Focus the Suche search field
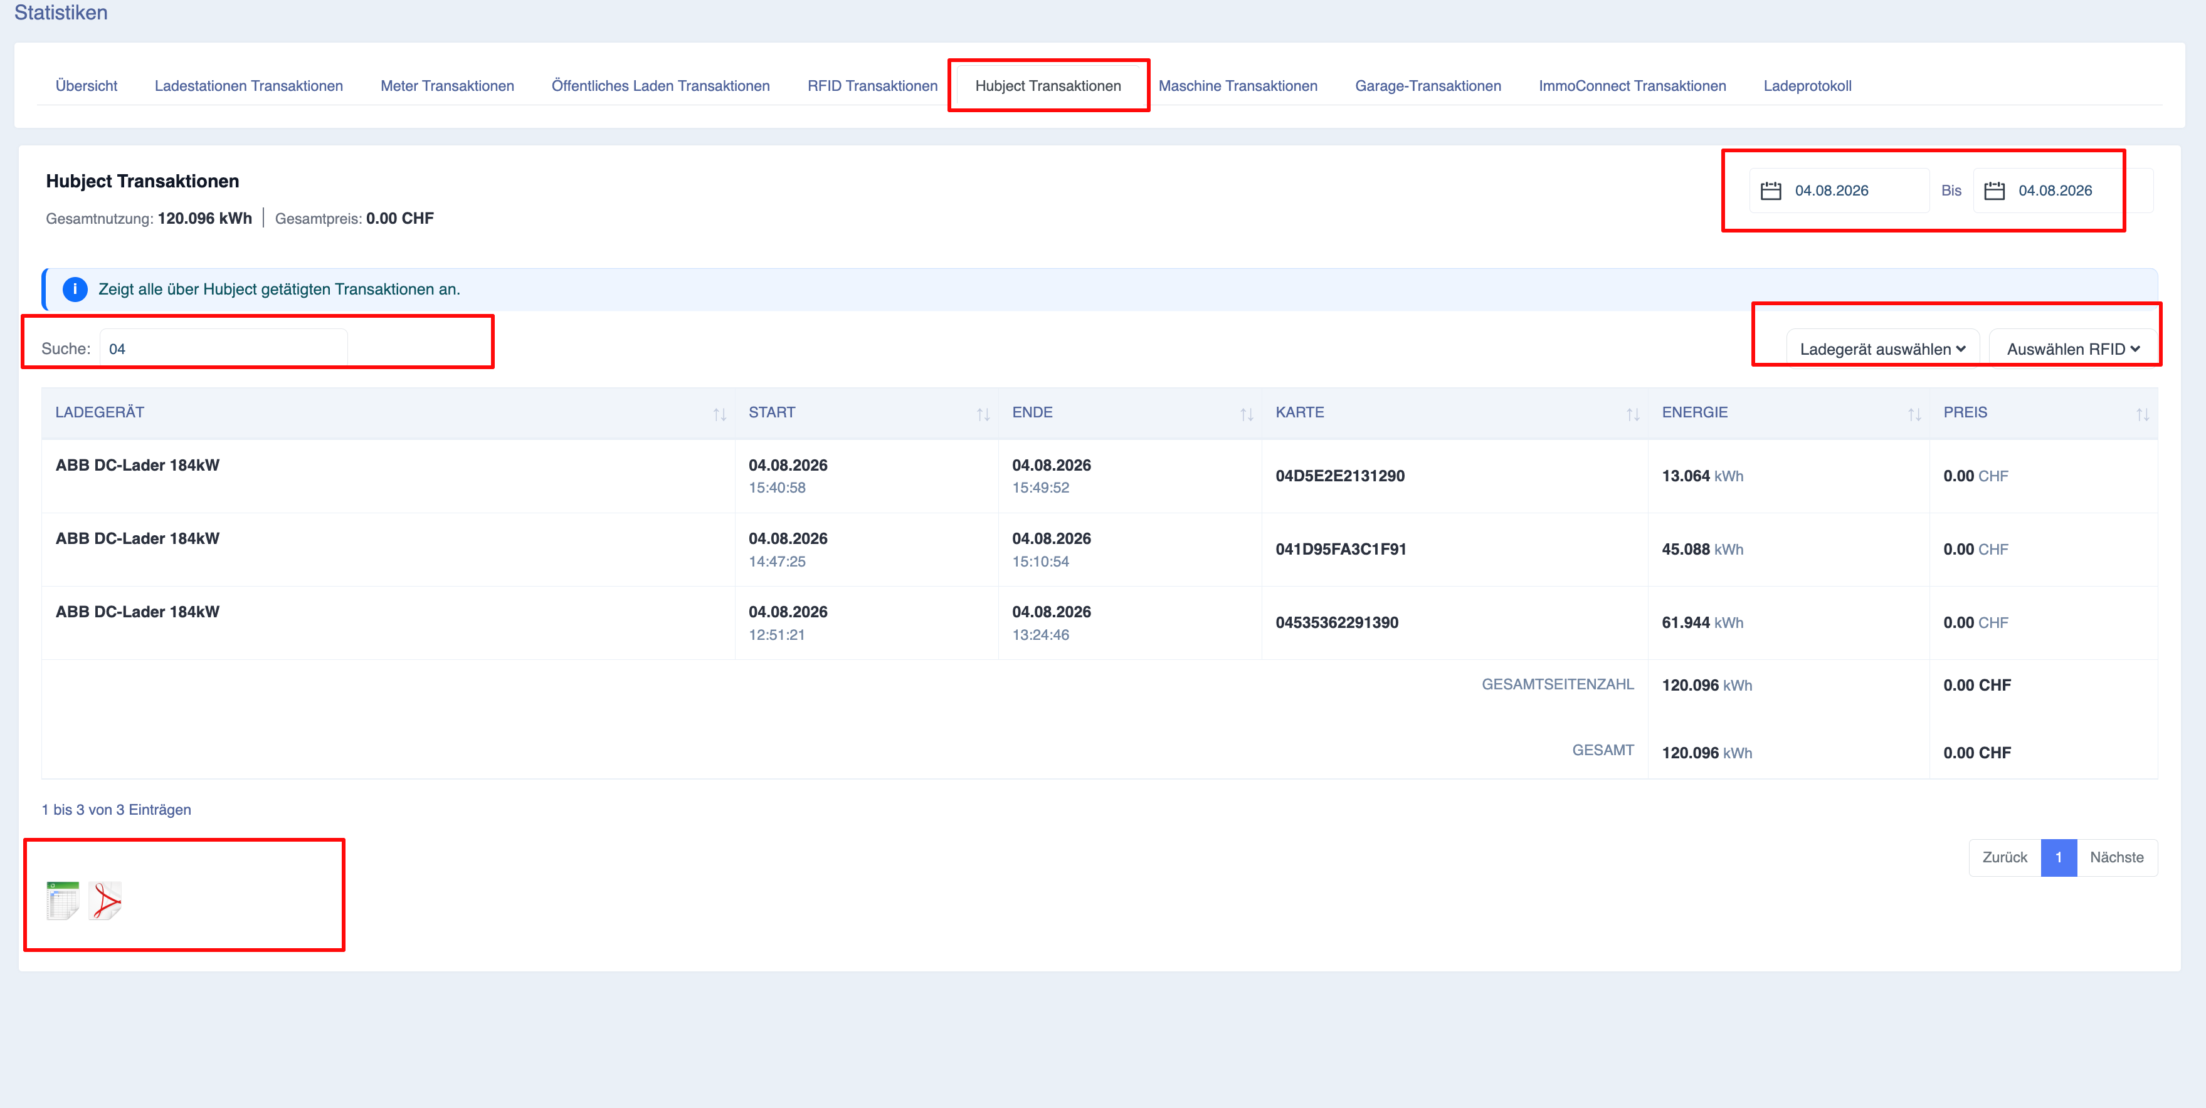2206x1108 pixels. point(223,349)
